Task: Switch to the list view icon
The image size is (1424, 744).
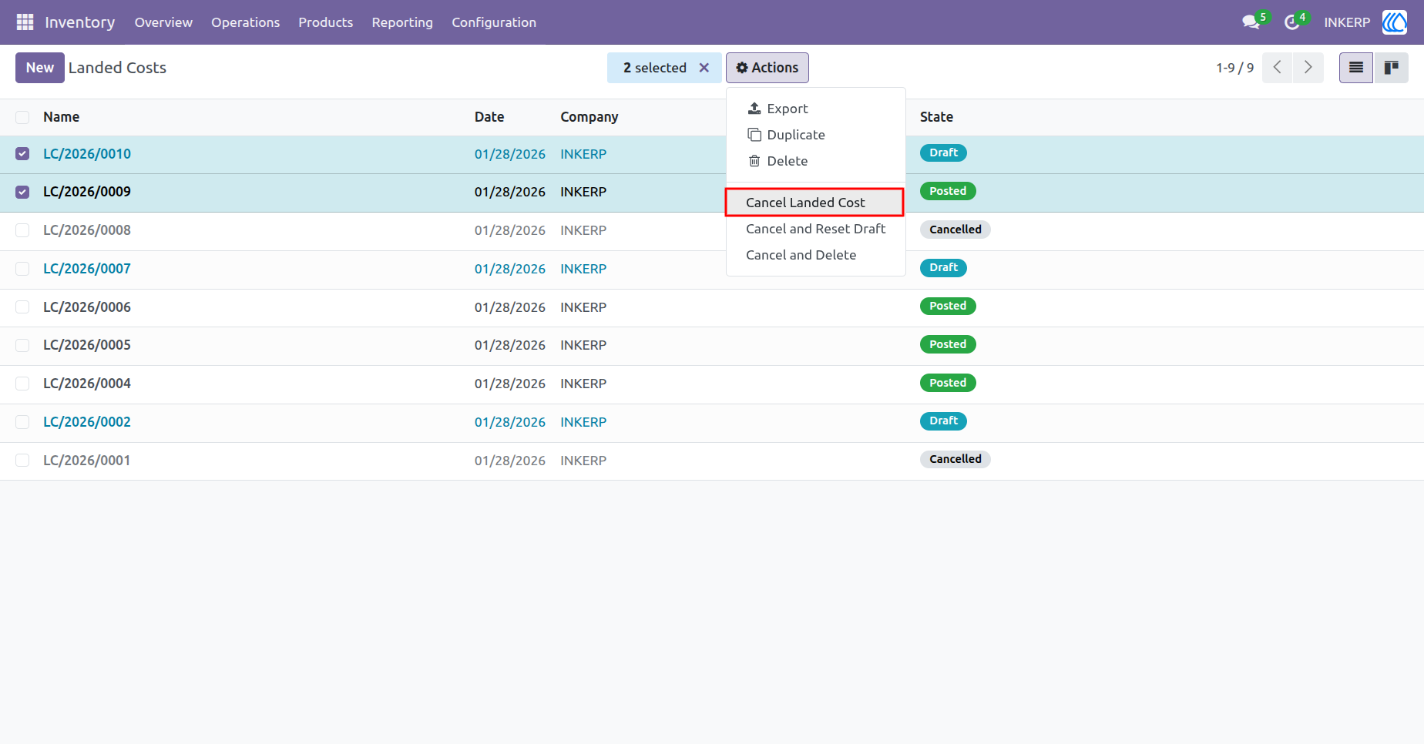Action: (x=1356, y=68)
